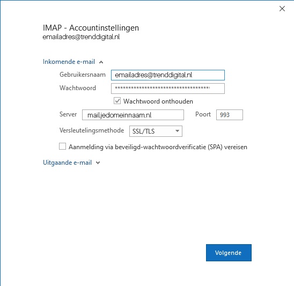Focus the Gebruikersnaam input field
Image resolution: width=294 pixels, height=286 pixels.
click(168, 75)
